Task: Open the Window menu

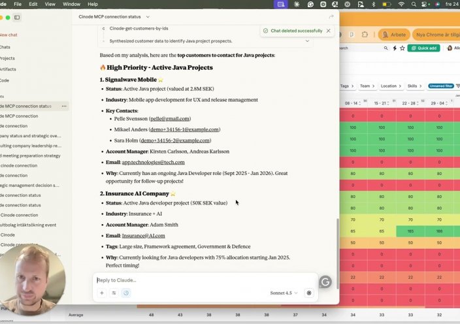Action: [x=71, y=4]
